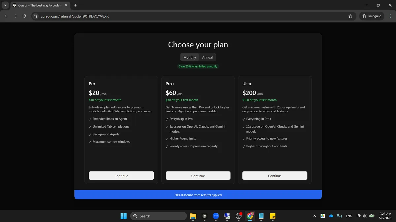Continue with the Pro+ plan
Viewport: 396px width, 222px height.
(x=198, y=176)
